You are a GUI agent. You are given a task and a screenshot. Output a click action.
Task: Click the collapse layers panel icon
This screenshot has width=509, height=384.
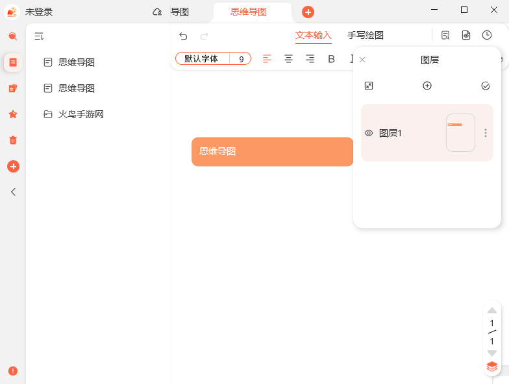(x=369, y=86)
